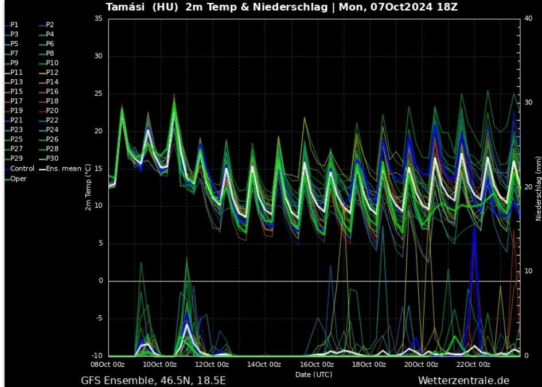Click the 08Oct 00z date label

coord(108,365)
